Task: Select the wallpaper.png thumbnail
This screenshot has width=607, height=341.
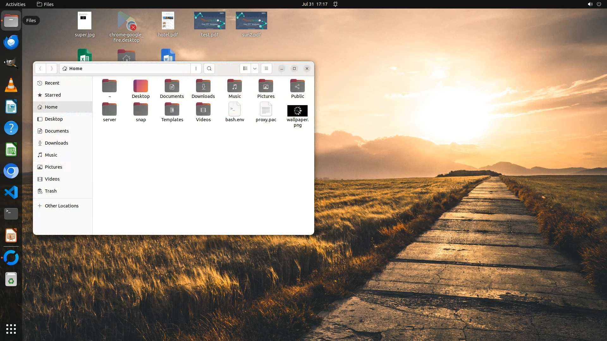Action: pyautogui.click(x=297, y=111)
